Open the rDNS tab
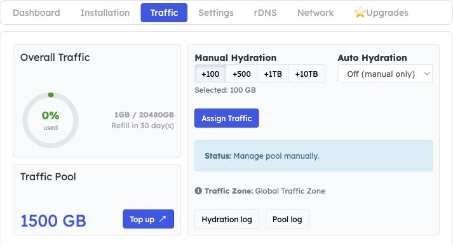Image resolution: width=453 pixels, height=245 pixels. 265,13
